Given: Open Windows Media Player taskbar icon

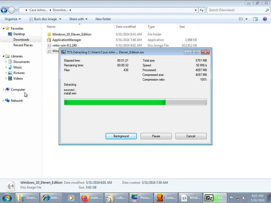Looking at the screenshot, I should point(71,198).
